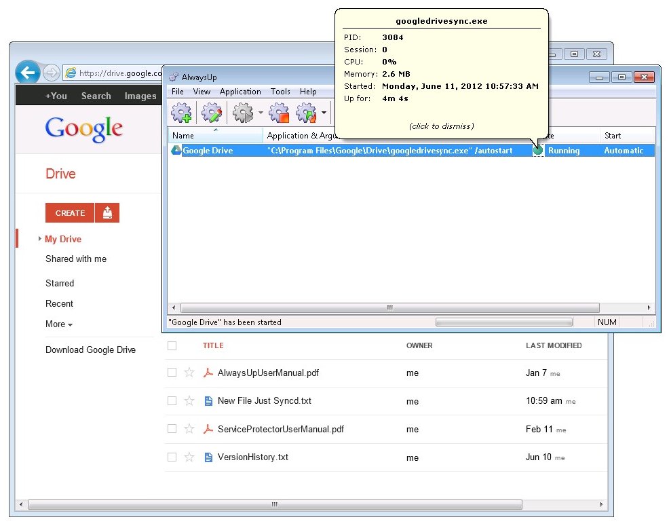Open AlwaysUpUserManual.pdf file title
The width and height of the screenshot is (669, 528).
(x=269, y=373)
